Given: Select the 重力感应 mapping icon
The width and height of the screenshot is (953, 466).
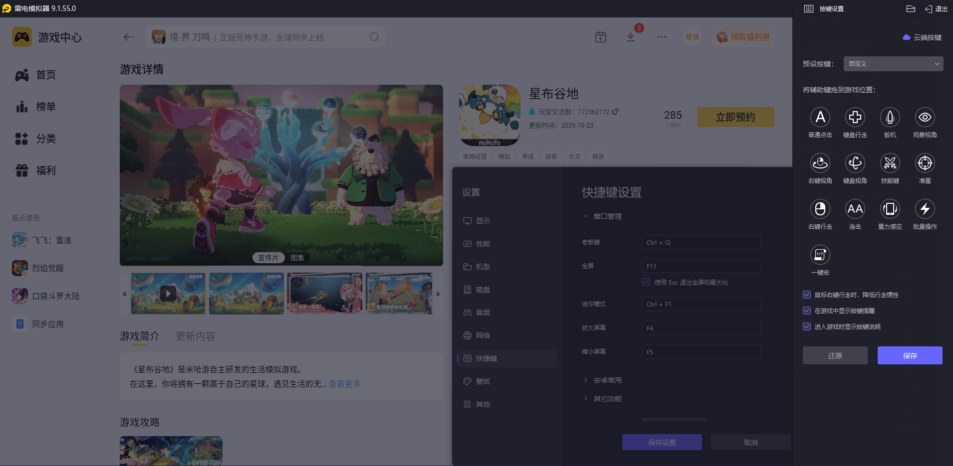Looking at the screenshot, I should [890, 209].
